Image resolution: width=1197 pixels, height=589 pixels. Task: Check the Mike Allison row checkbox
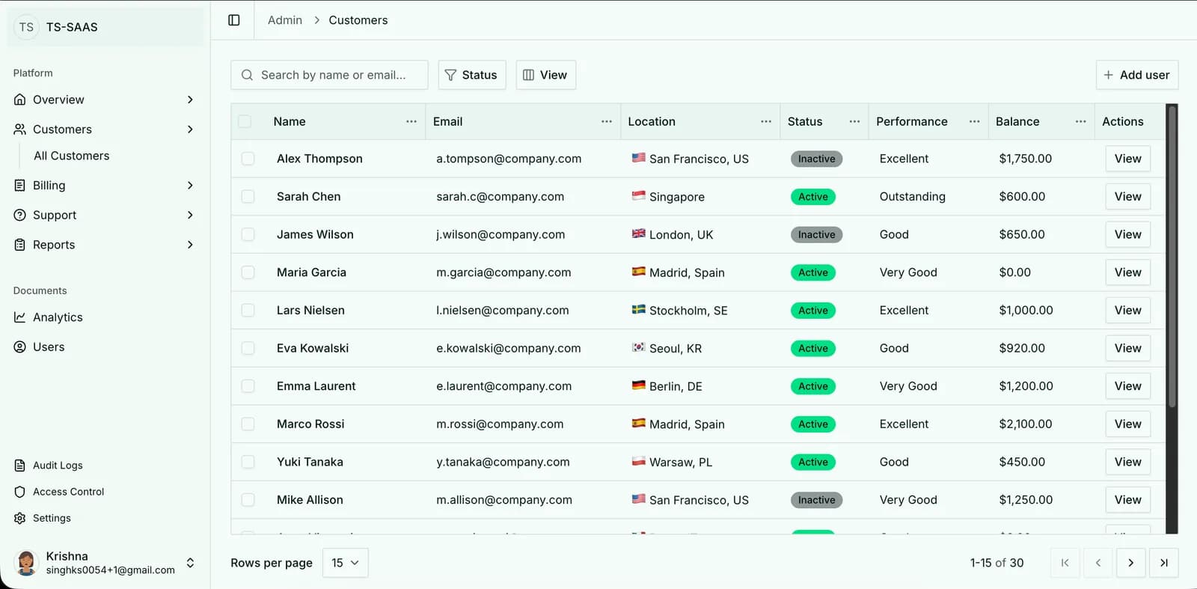(248, 500)
